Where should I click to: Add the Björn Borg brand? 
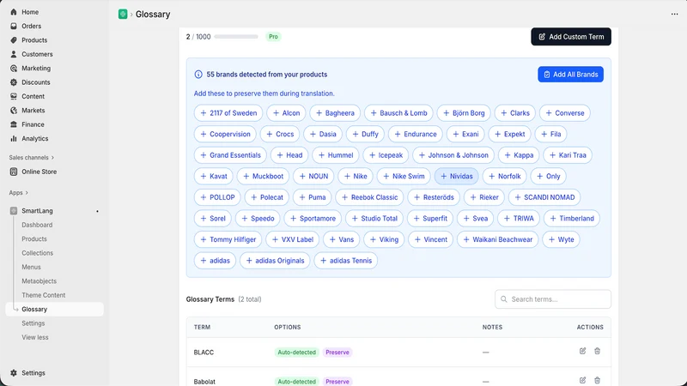[464, 113]
